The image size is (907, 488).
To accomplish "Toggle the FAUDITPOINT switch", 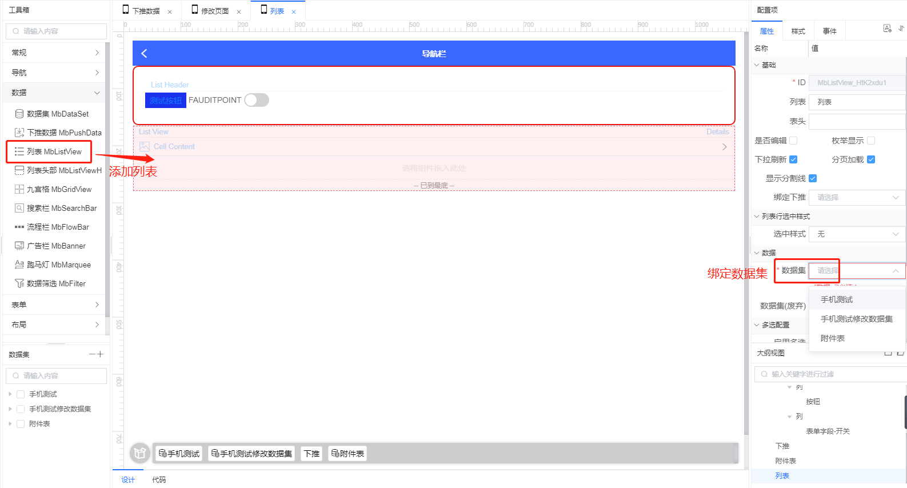I will pyautogui.click(x=257, y=100).
